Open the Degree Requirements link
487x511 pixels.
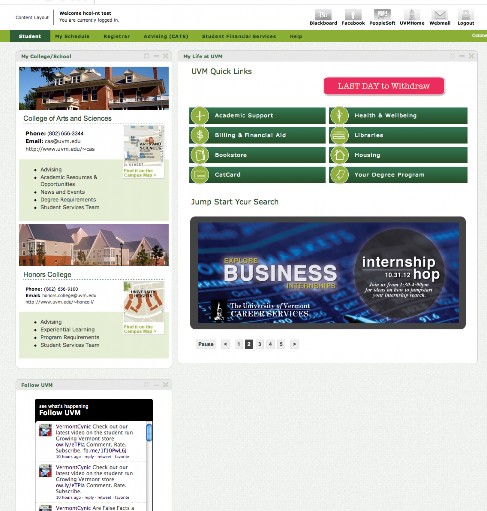tap(68, 200)
